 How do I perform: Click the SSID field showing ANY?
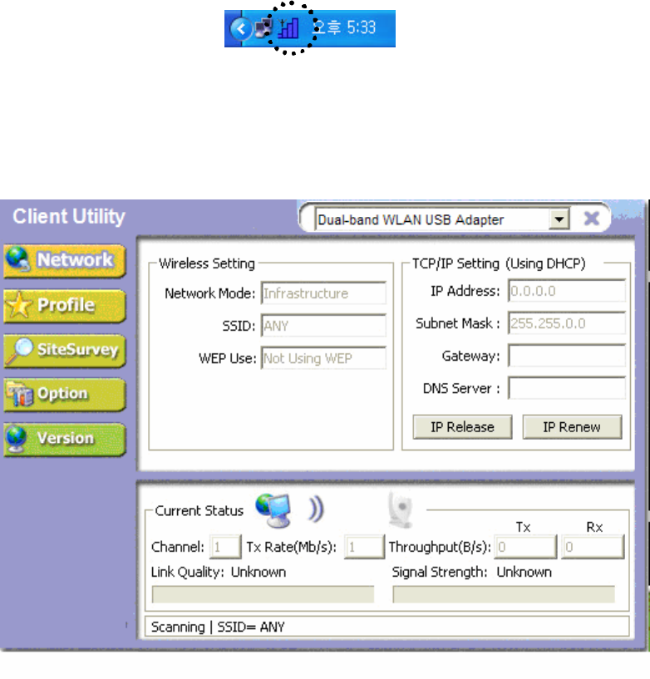(323, 326)
